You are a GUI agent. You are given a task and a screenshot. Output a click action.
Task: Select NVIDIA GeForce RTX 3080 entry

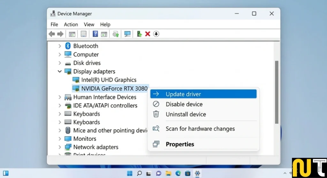pos(114,88)
